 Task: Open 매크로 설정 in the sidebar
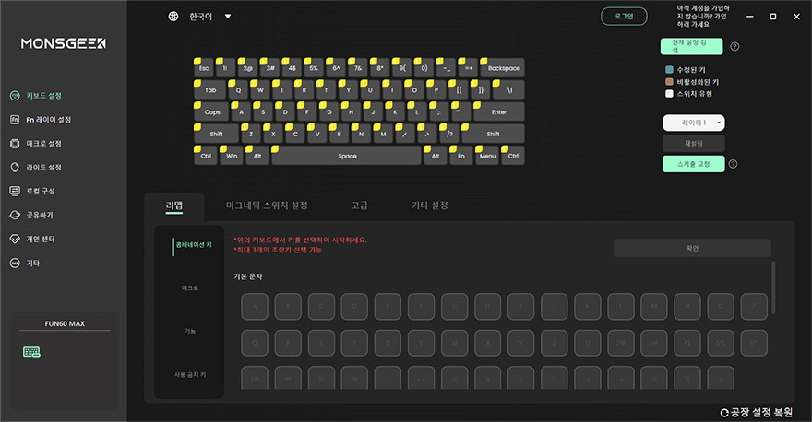[x=36, y=143]
